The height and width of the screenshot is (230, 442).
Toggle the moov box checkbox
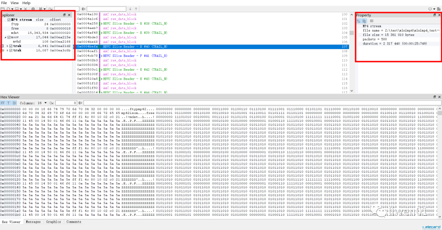[x=9, y=37]
